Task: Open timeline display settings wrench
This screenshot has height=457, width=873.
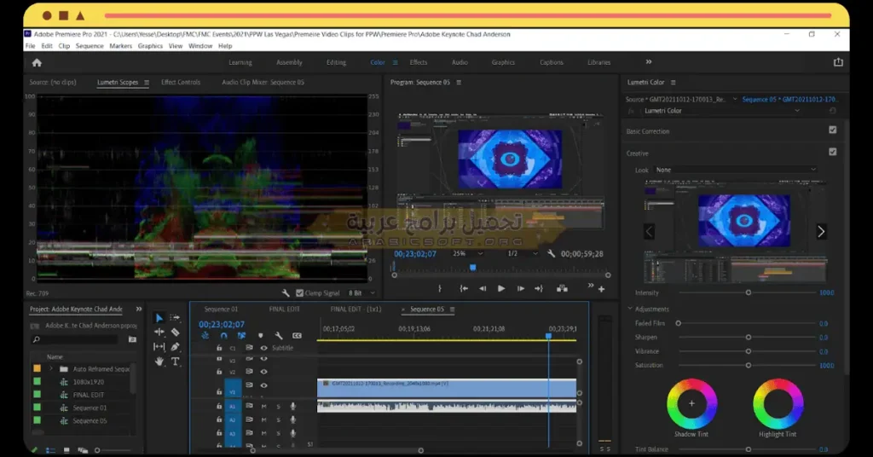Action: [279, 336]
